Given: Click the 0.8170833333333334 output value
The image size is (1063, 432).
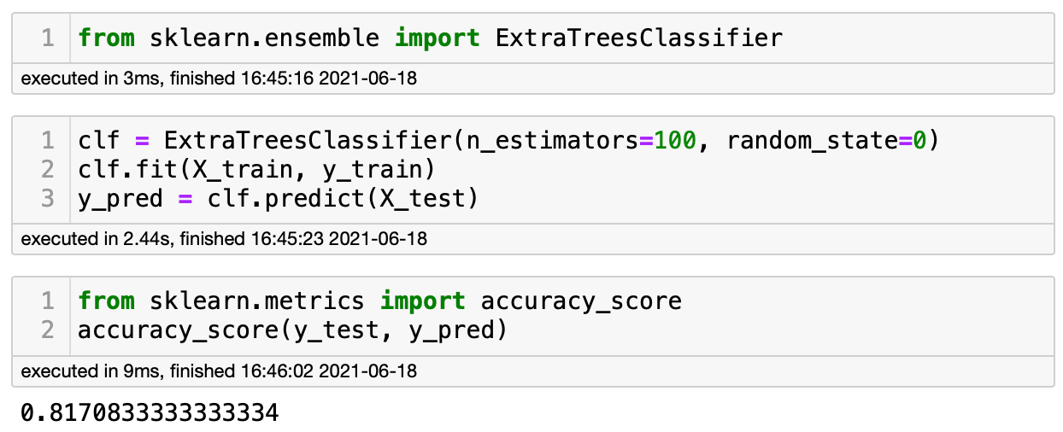Looking at the screenshot, I should [x=150, y=414].
